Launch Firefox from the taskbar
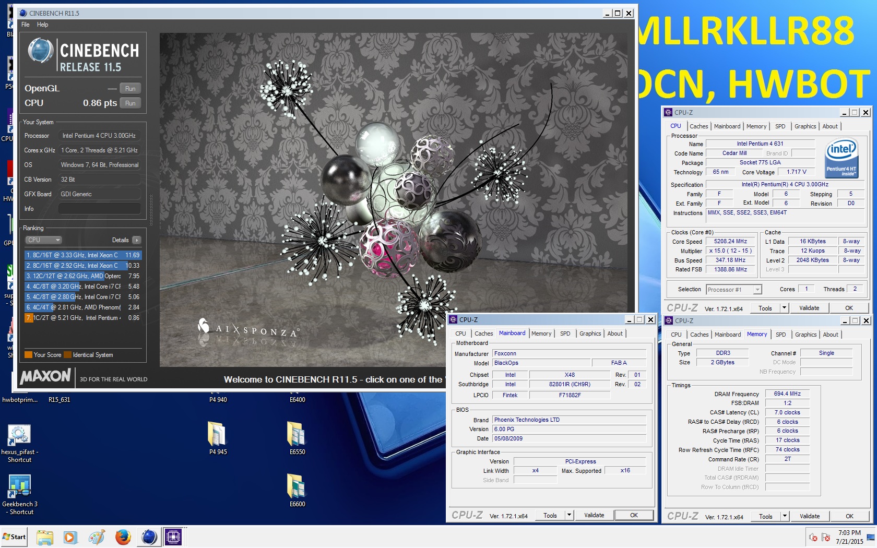The image size is (877, 548). pyautogui.click(x=123, y=537)
